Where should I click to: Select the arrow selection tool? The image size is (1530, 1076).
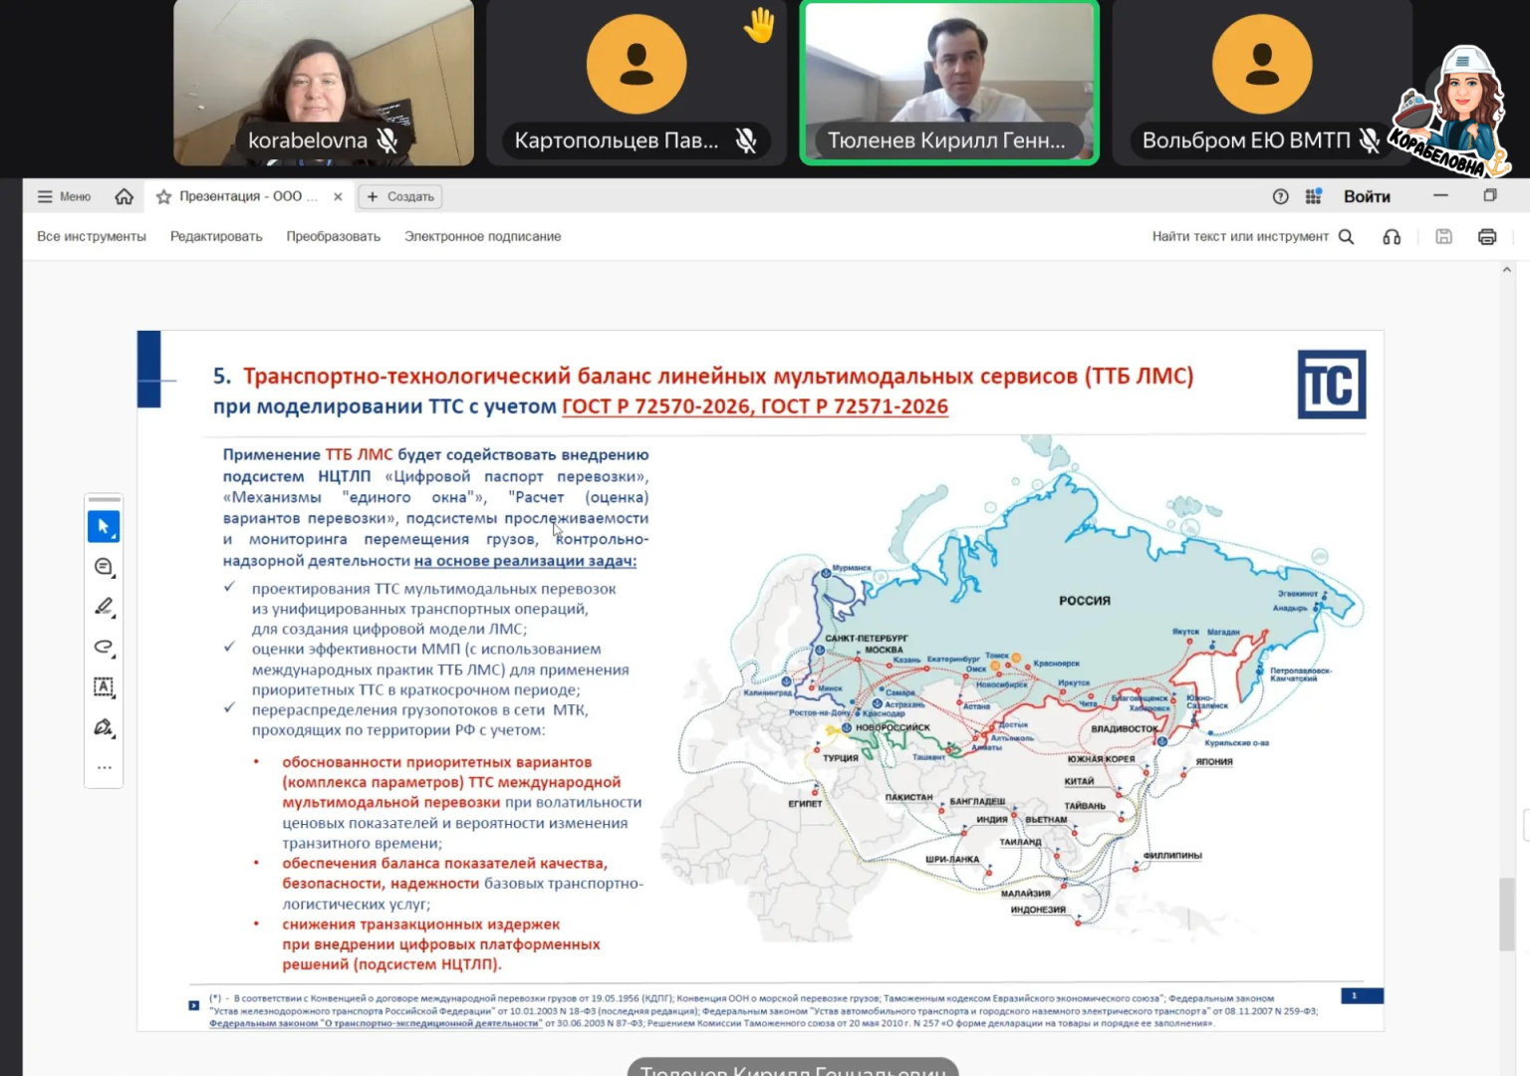coord(104,526)
